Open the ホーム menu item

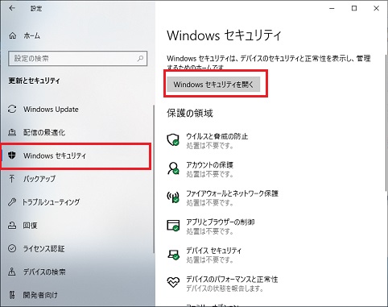tap(76, 35)
